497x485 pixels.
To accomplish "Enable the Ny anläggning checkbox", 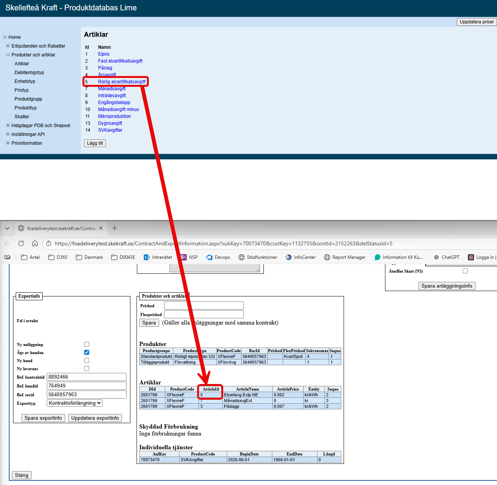I will click(x=87, y=344).
